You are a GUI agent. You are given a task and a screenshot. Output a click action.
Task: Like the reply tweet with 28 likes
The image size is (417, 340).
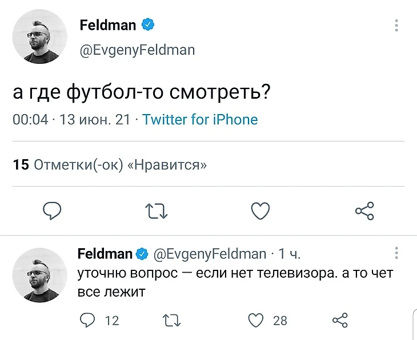click(256, 321)
